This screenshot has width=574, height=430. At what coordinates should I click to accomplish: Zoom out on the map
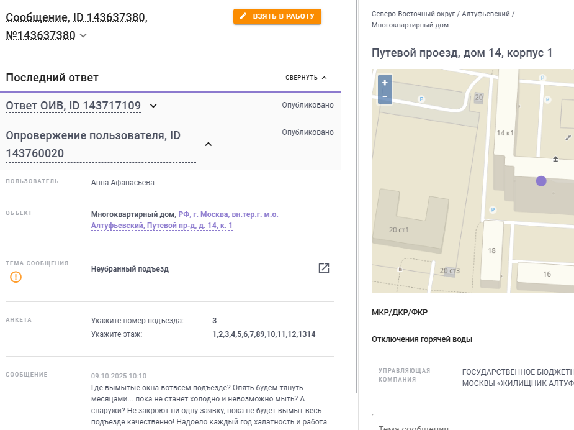coord(385,96)
